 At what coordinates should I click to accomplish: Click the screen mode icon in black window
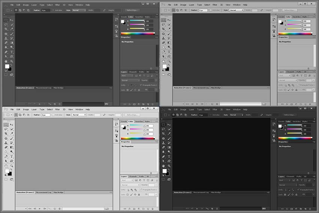pos(169,179)
